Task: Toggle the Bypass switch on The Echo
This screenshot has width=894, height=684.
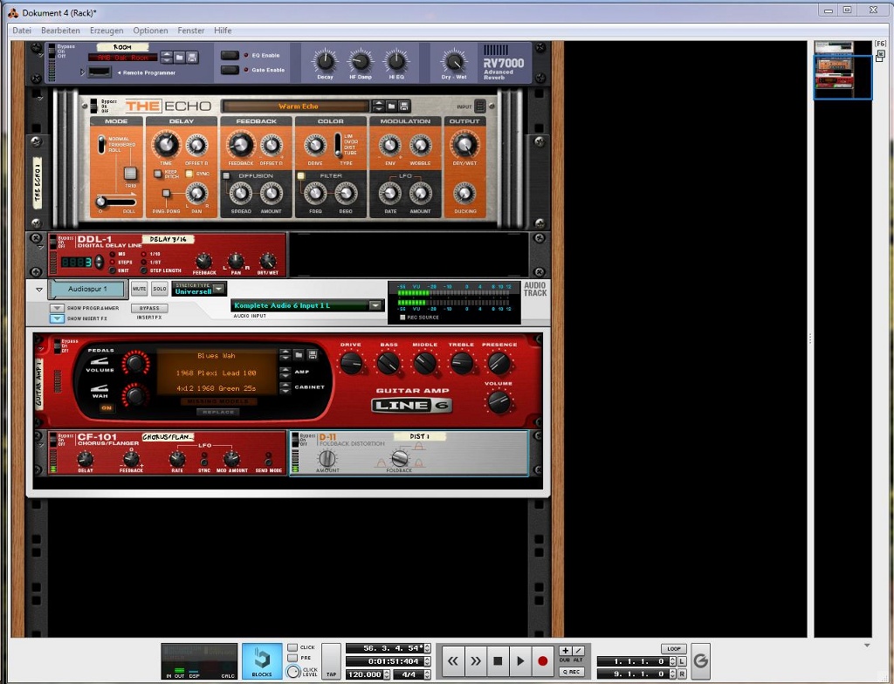Action: pos(94,106)
